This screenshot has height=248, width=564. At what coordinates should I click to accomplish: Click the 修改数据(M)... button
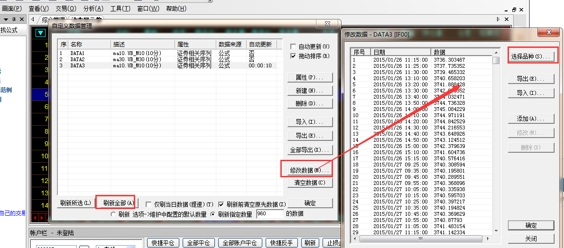[x=310, y=170]
